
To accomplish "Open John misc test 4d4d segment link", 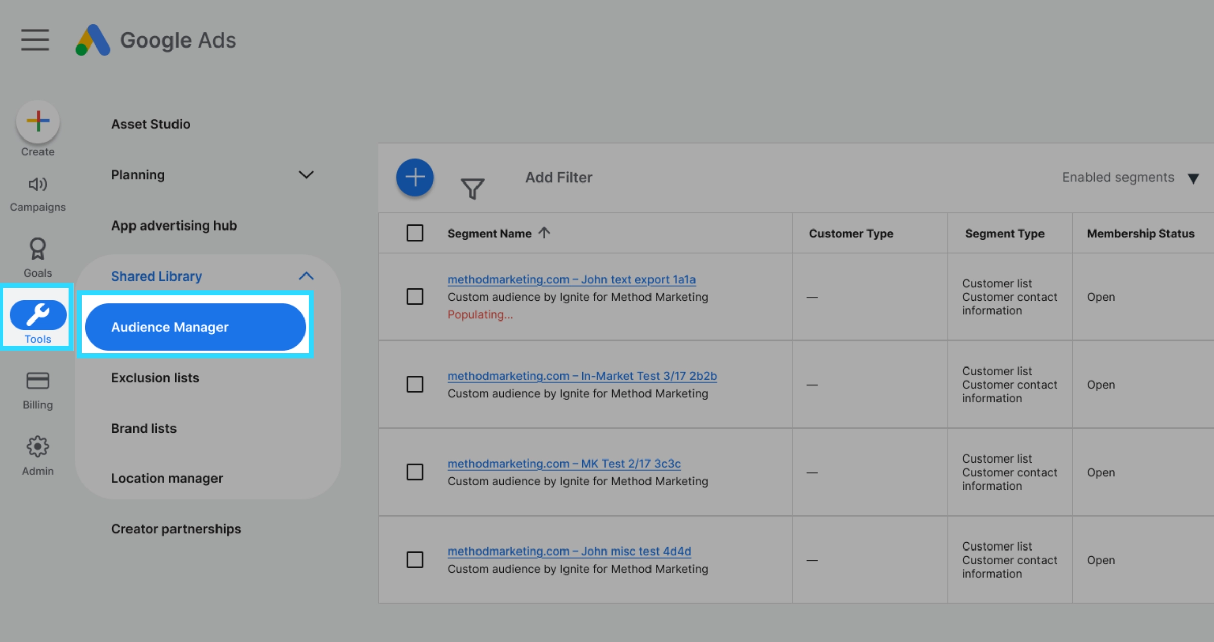I will coord(569,551).
